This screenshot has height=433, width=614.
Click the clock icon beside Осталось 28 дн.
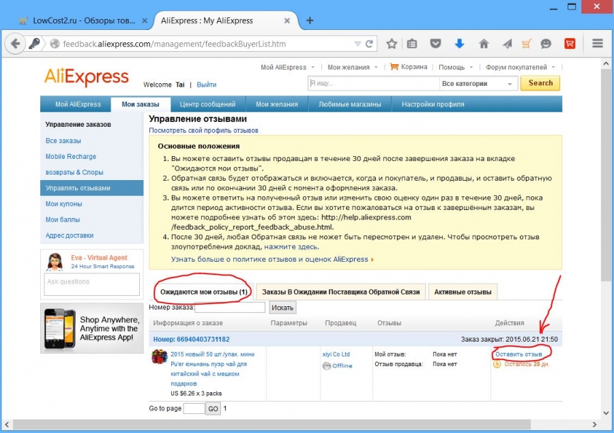pyautogui.click(x=497, y=364)
